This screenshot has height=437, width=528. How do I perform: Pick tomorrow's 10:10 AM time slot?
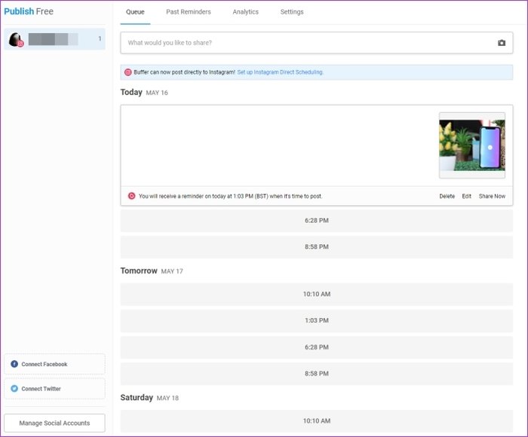[x=316, y=294]
